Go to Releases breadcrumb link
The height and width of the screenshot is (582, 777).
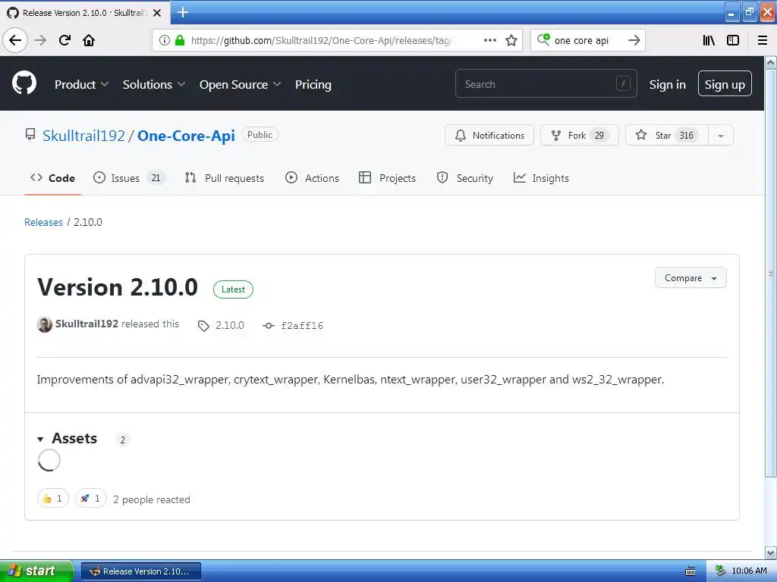tap(43, 222)
